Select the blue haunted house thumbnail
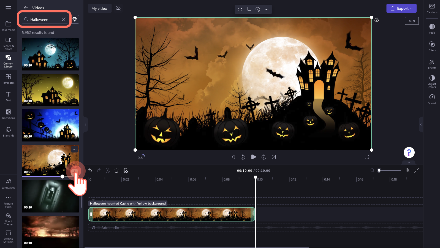 point(50,125)
